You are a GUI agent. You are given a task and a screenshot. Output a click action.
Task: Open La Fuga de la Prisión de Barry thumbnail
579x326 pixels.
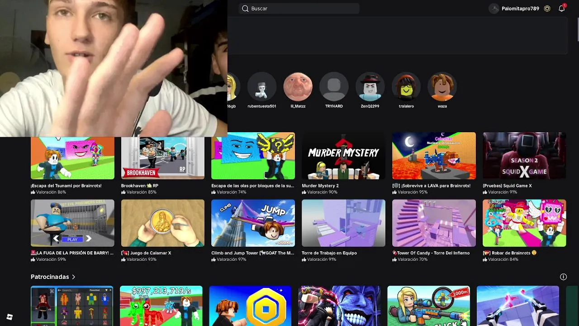pos(72,223)
